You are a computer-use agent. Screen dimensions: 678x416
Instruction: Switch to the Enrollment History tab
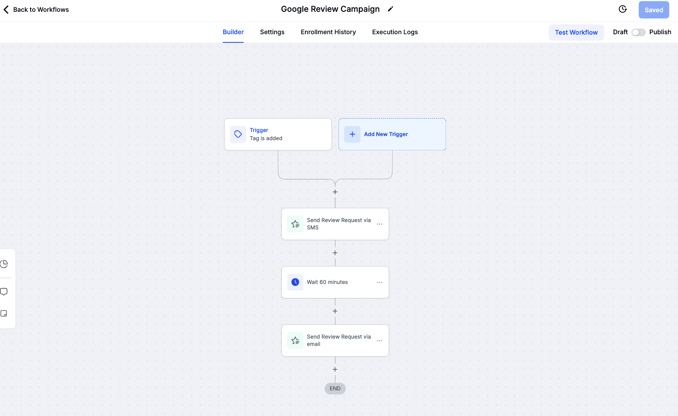(328, 32)
